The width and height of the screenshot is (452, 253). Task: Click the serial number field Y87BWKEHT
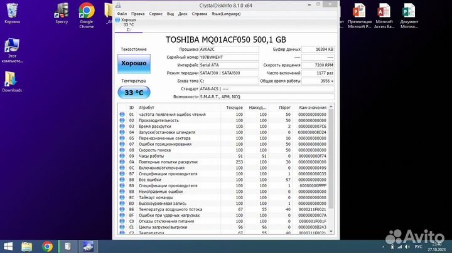pos(229,57)
